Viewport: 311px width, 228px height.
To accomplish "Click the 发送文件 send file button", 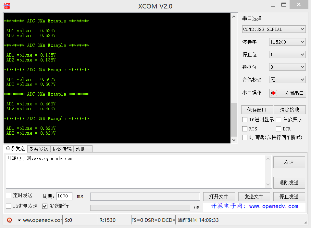I will coord(254,196).
